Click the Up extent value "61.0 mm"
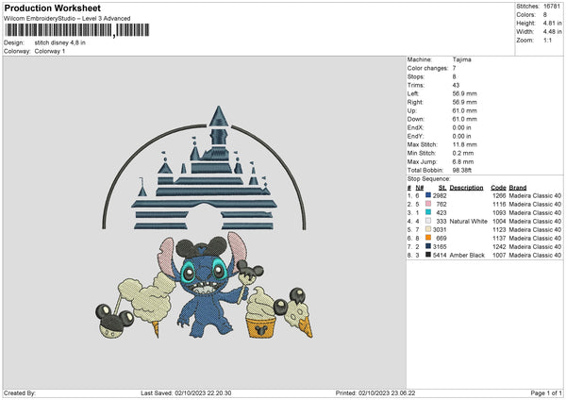Screen dimensions: 566x400 click(x=464, y=110)
